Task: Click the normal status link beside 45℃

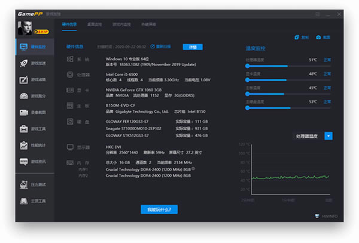Action: [x=327, y=88]
